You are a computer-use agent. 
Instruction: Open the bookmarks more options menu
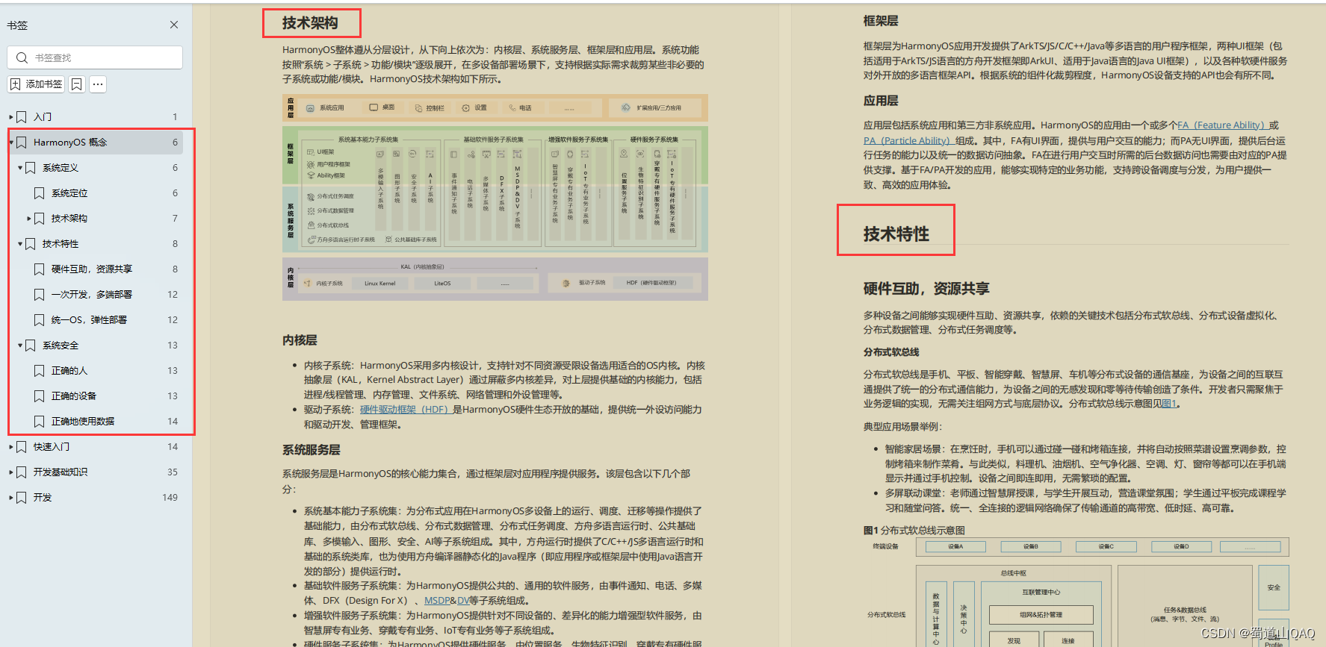98,84
